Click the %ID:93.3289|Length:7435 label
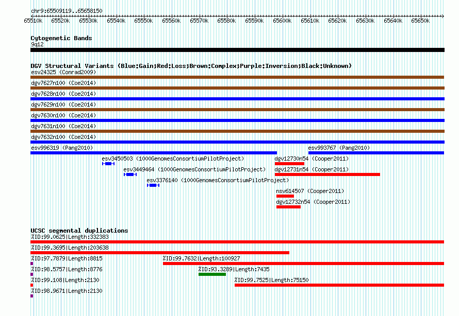459x316 pixels. click(x=234, y=269)
